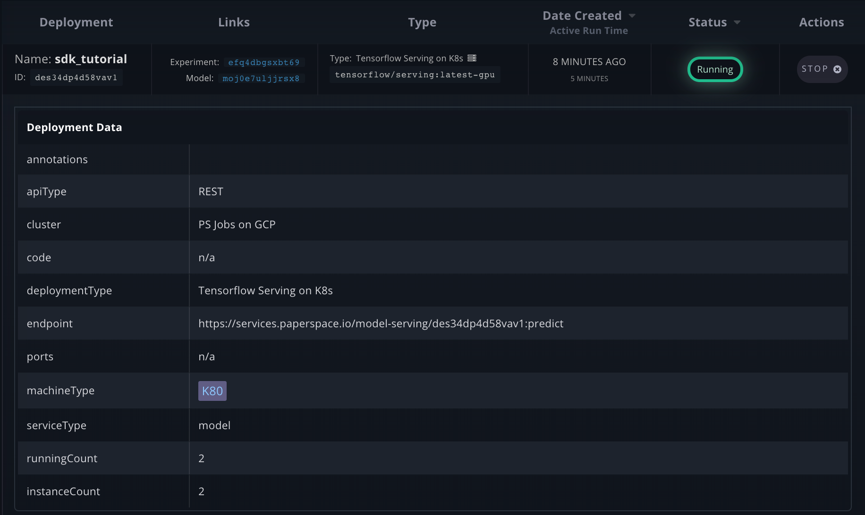Click the K80 machine type badge
865x515 pixels.
(x=212, y=390)
